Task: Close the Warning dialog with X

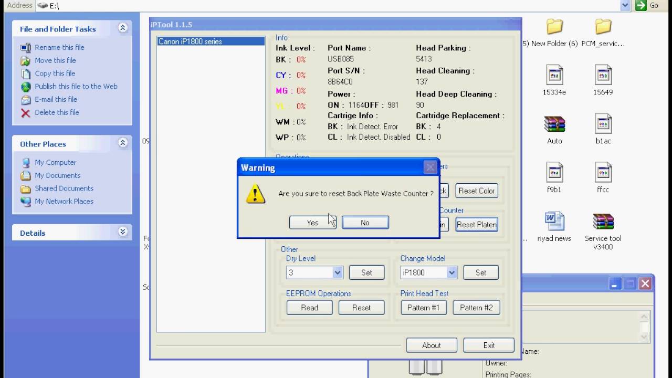Action: pyautogui.click(x=430, y=167)
